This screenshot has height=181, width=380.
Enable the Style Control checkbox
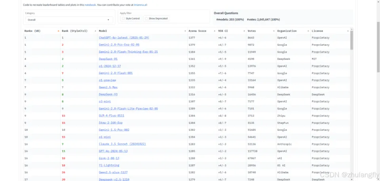click(x=123, y=19)
